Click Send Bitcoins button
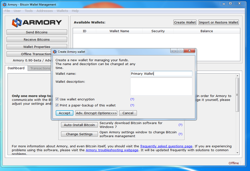Image resolution: width=250 pixels, height=171 pixels. pyautogui.click(x=37, y=32)
